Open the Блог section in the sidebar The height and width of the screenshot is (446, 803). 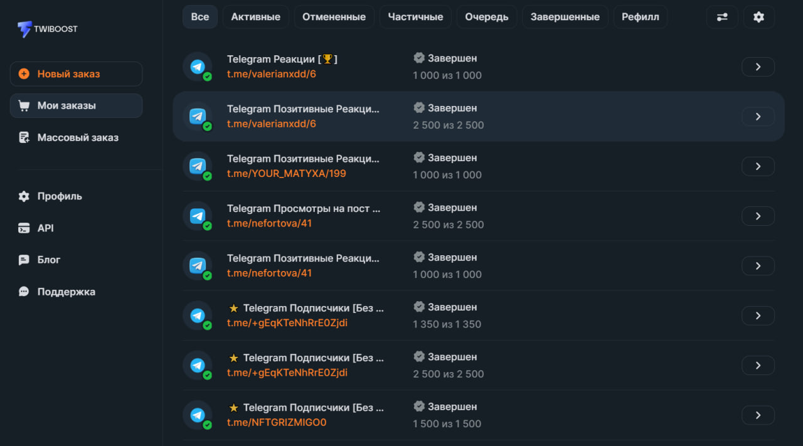click(x=48, y=260)
